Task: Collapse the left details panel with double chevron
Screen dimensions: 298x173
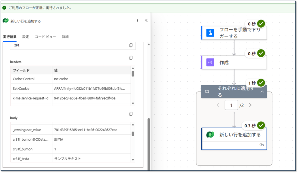Action: (146, 21)
